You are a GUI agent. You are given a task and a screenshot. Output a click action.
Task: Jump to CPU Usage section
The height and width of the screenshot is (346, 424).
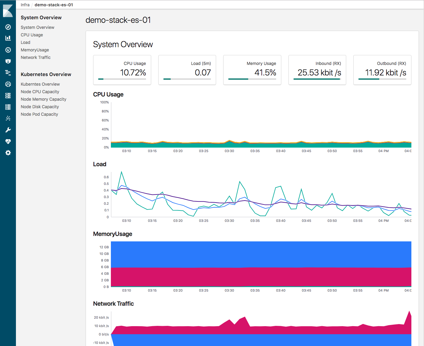tap(32, 35)
